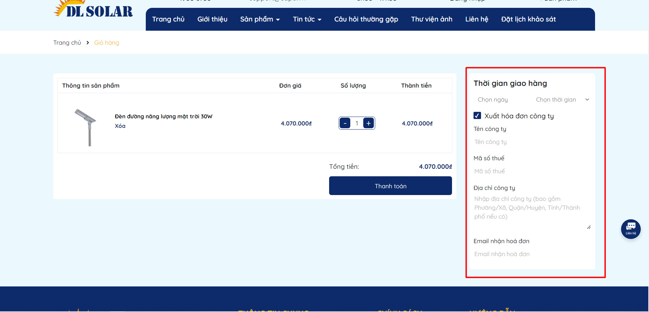Screen dimensions: 649x312
Task: Expand the Tin tức dropdown menu
Action: [307, 19]
